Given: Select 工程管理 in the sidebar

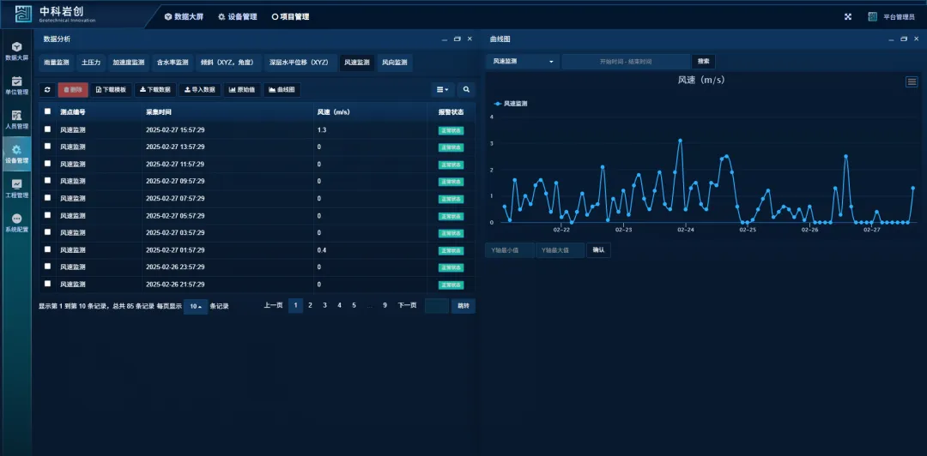Looking at the screenshot, I should click(x=16, y=189).
